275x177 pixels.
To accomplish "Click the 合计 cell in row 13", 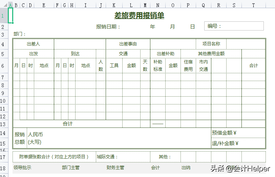I will [x=68, y=124].
